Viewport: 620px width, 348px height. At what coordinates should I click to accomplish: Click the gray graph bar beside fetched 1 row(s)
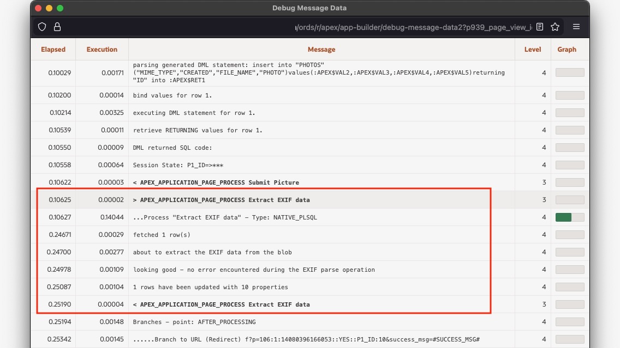[x=570, y=234]
